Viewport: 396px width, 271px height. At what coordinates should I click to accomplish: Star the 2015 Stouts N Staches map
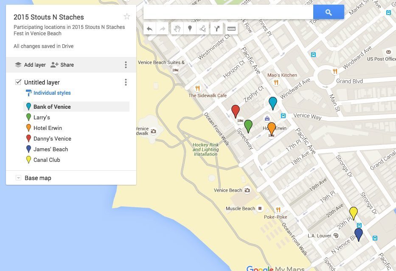pyautogui.click(x=126, y=17)
